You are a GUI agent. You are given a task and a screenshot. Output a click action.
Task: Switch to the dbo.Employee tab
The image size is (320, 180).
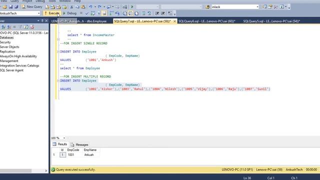[79, 21]
